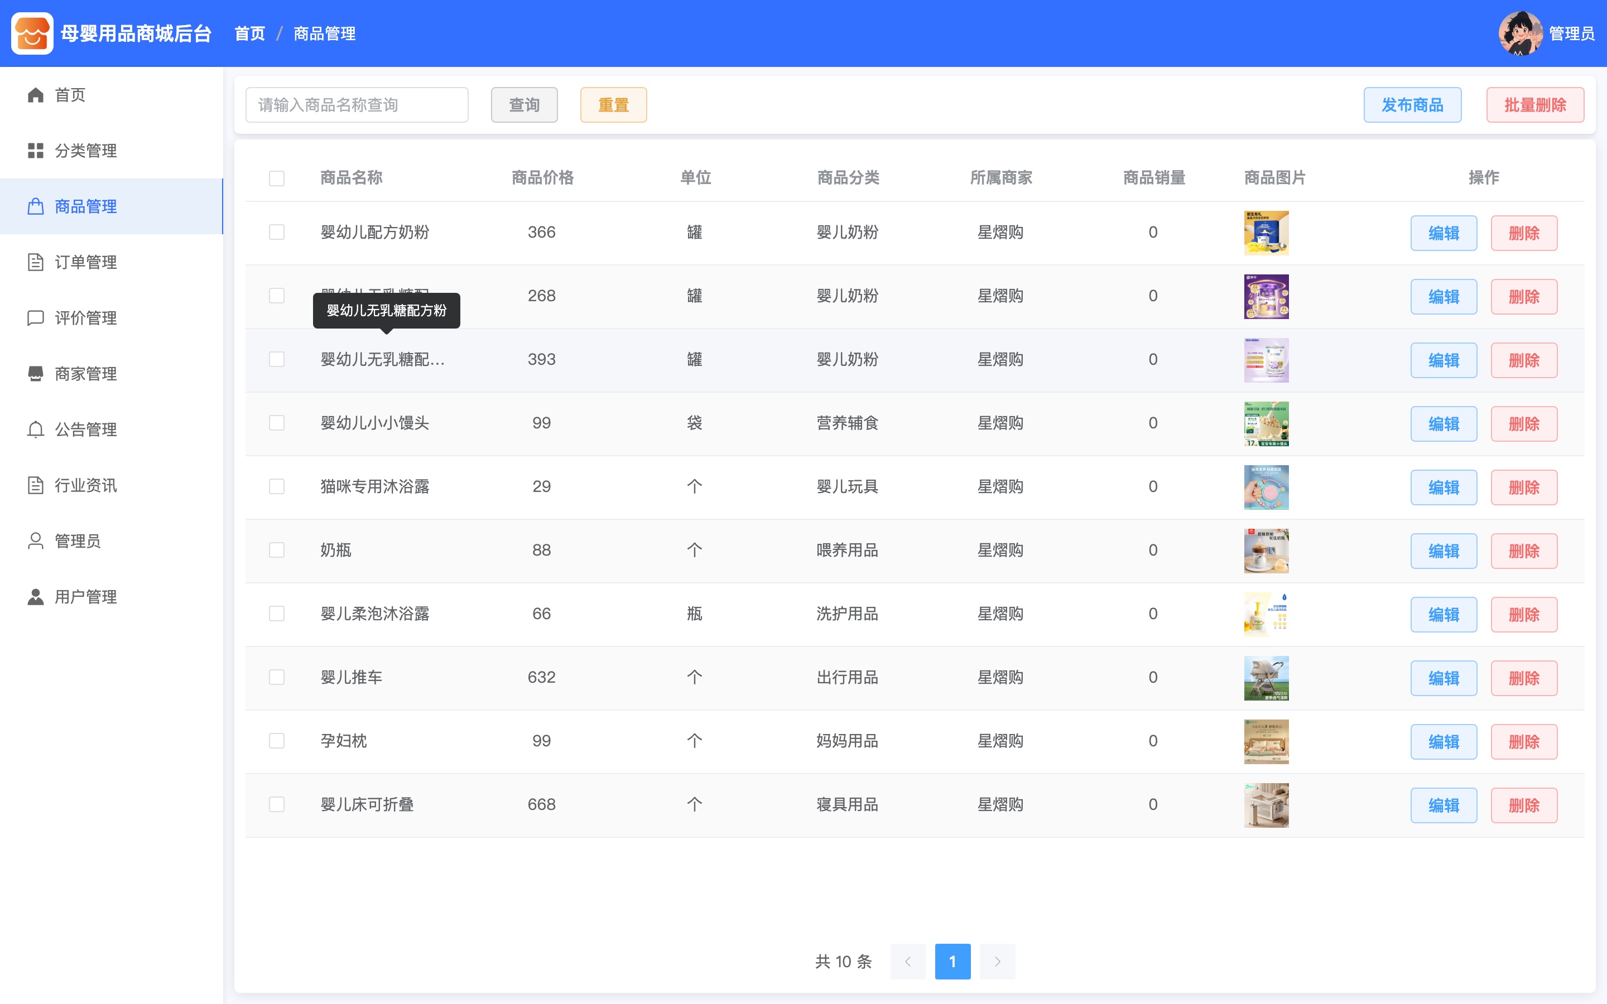
Task: Open the 孕妇枕 product image
Action: [1266, 742]
